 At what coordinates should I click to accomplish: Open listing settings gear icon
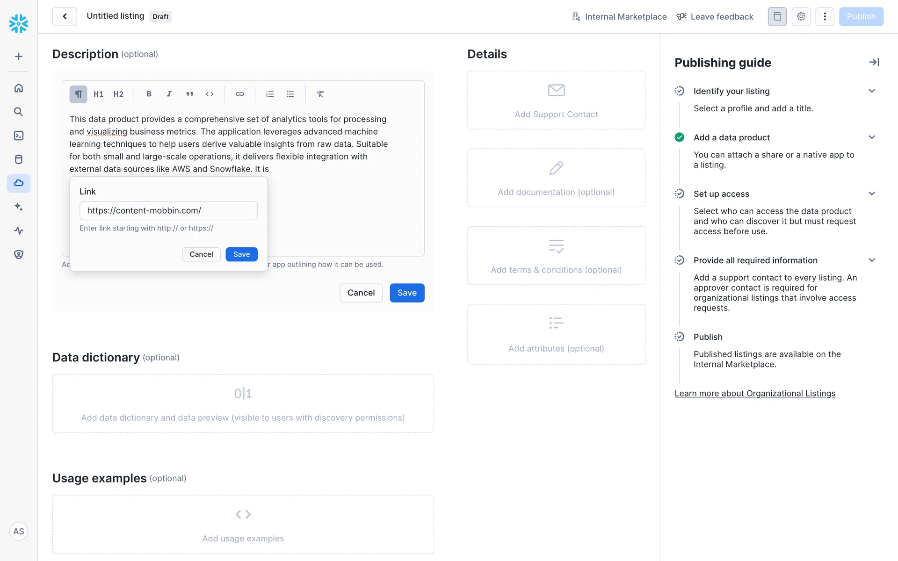click(801, 16)
